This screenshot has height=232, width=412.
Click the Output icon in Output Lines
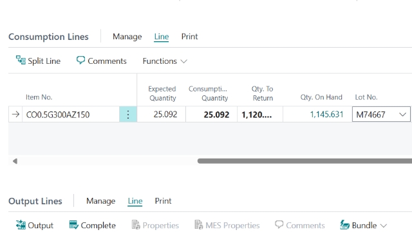tap(21, 225)
